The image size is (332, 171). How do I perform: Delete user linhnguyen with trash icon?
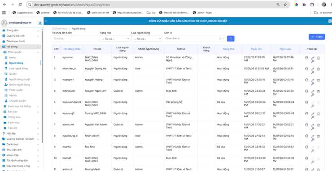(x=318, y=91)
